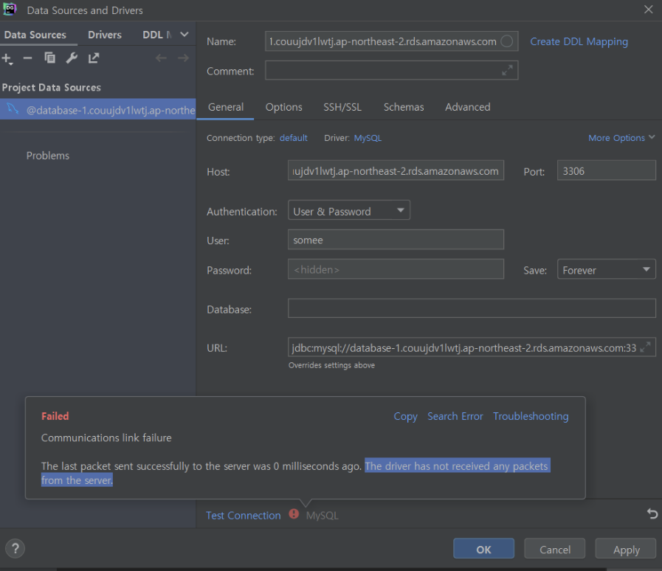Click the MySQL label beside Test Connection

(x=322, y=515)
